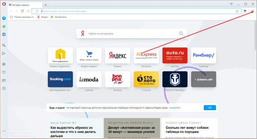The height and width of the screenshot is (139, 257).
Task: Open the Панель закладок bookmarks folder
Action: click(22, 17)
